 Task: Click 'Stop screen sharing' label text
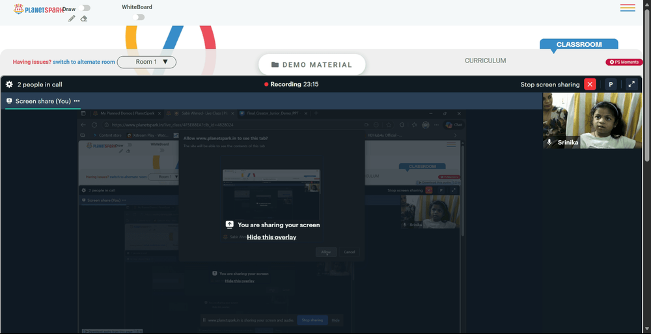[550, 85]
